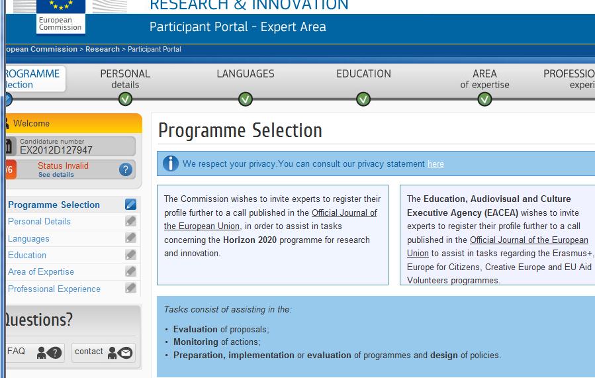Switch to the Professional experience tab
This screenshot has width=595, height=378.
(x=569, y=79)
